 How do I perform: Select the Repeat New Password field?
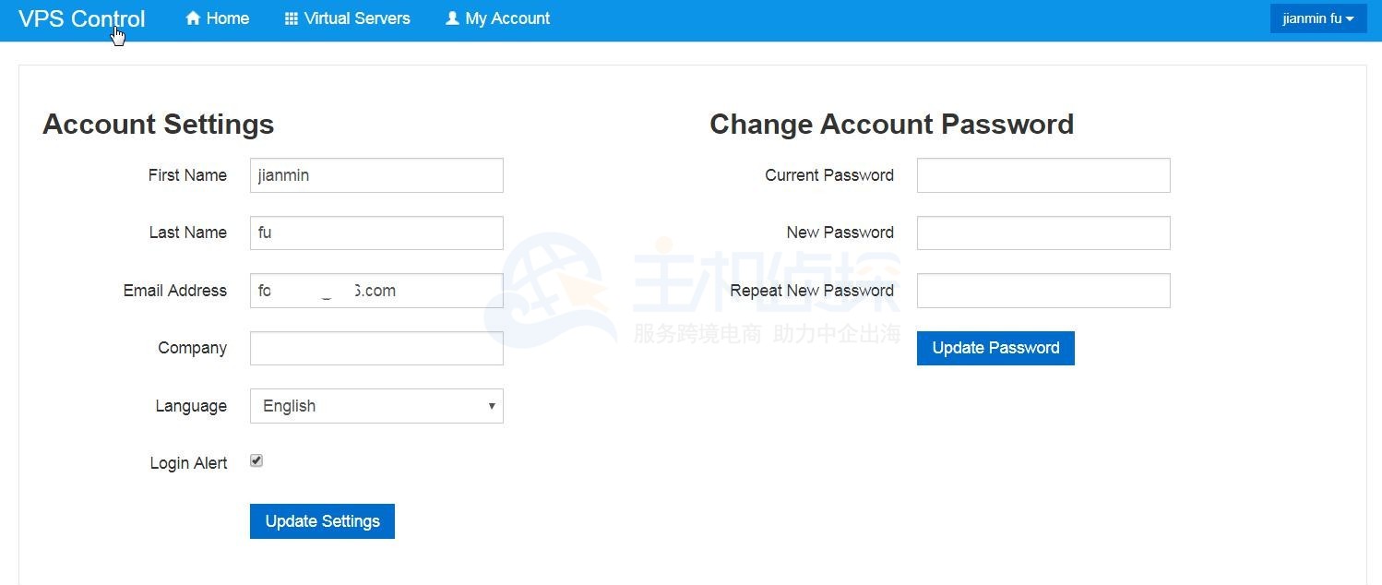coord(1043,291)
